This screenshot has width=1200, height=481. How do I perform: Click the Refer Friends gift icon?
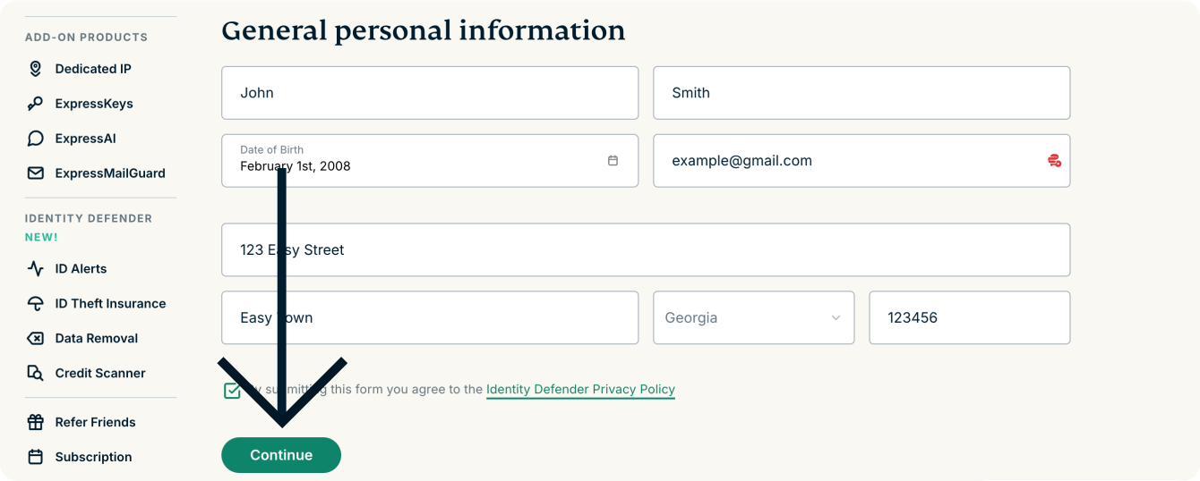[x=35, y=422]
